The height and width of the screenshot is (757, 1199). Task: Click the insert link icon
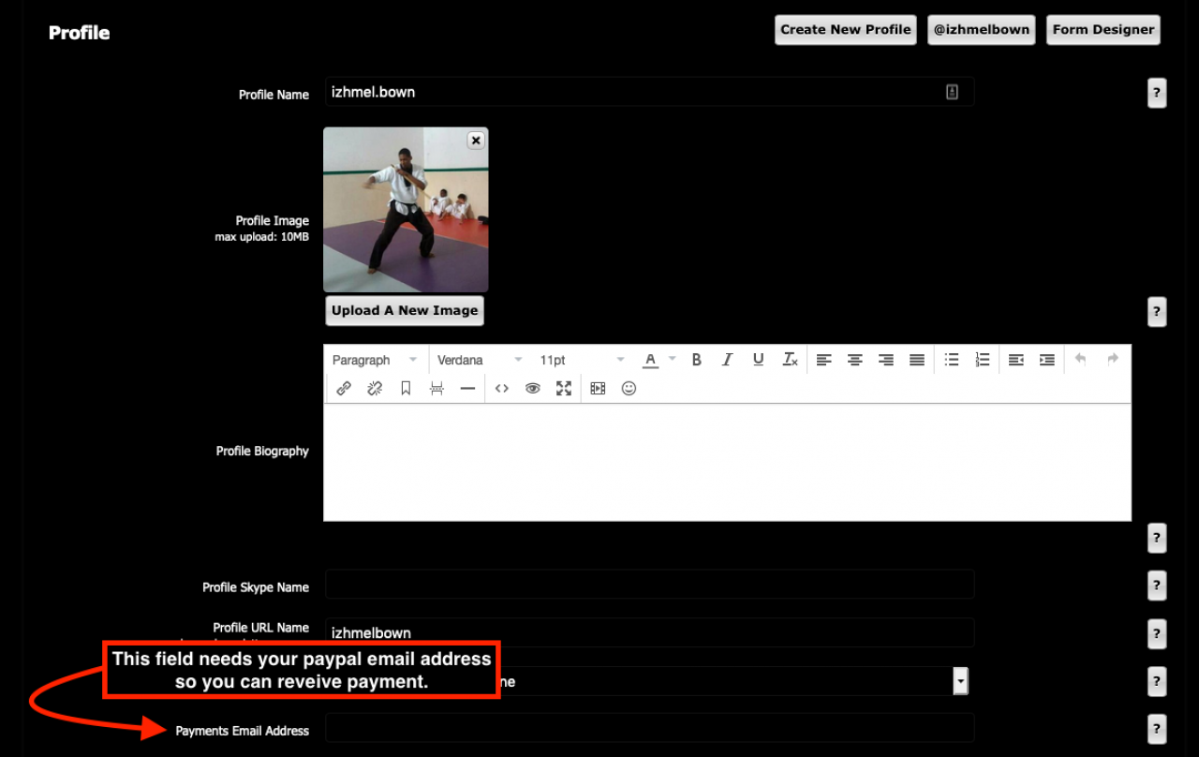click(344, 388)
